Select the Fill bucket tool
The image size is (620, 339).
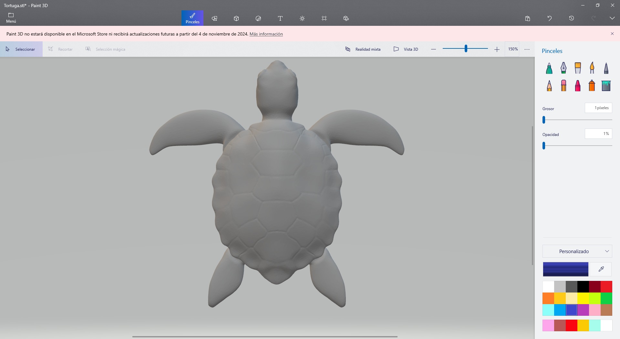pos(606,86)
